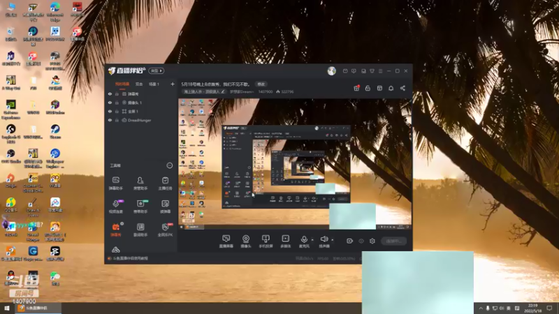Click the 修改 button beside stream title
The width and height of the screenshot is (559, 314).
(261, 84)
